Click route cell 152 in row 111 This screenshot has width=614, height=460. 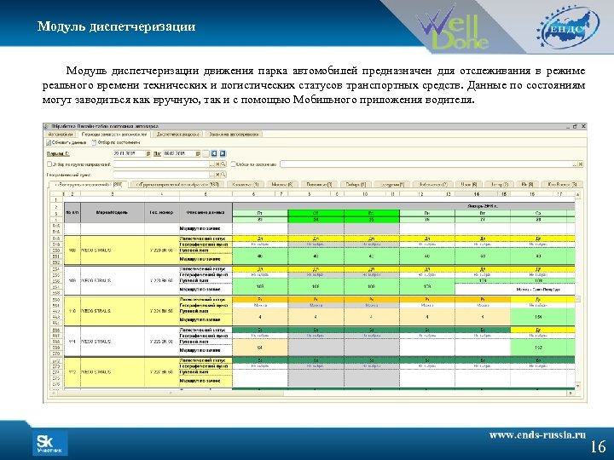(x=538, y=348)
